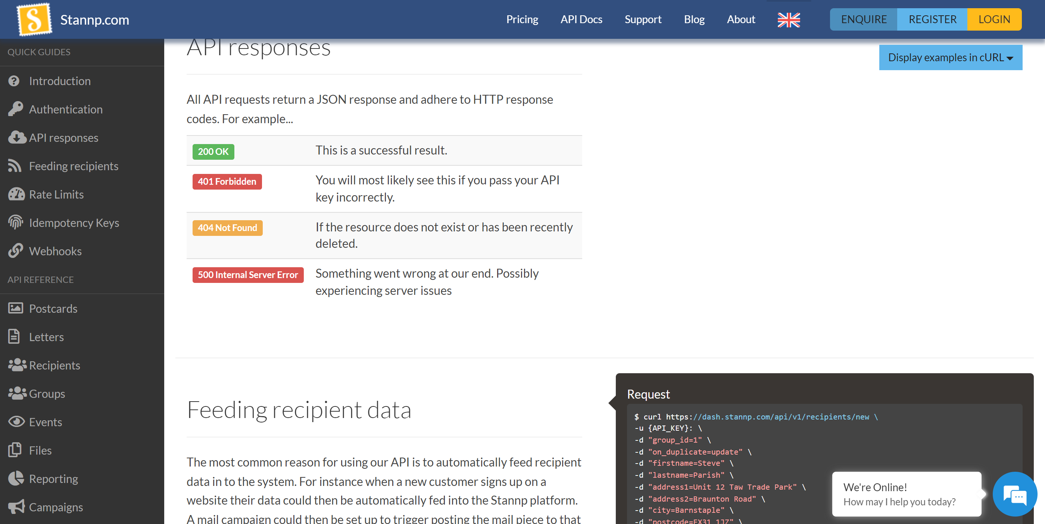Screen dimensions: 1045x524
Task: Select the Authentication key icon in sidebar
Action: click(x=15, y=109)
